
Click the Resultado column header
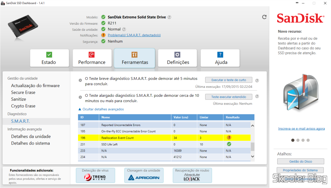pos(239,117)
